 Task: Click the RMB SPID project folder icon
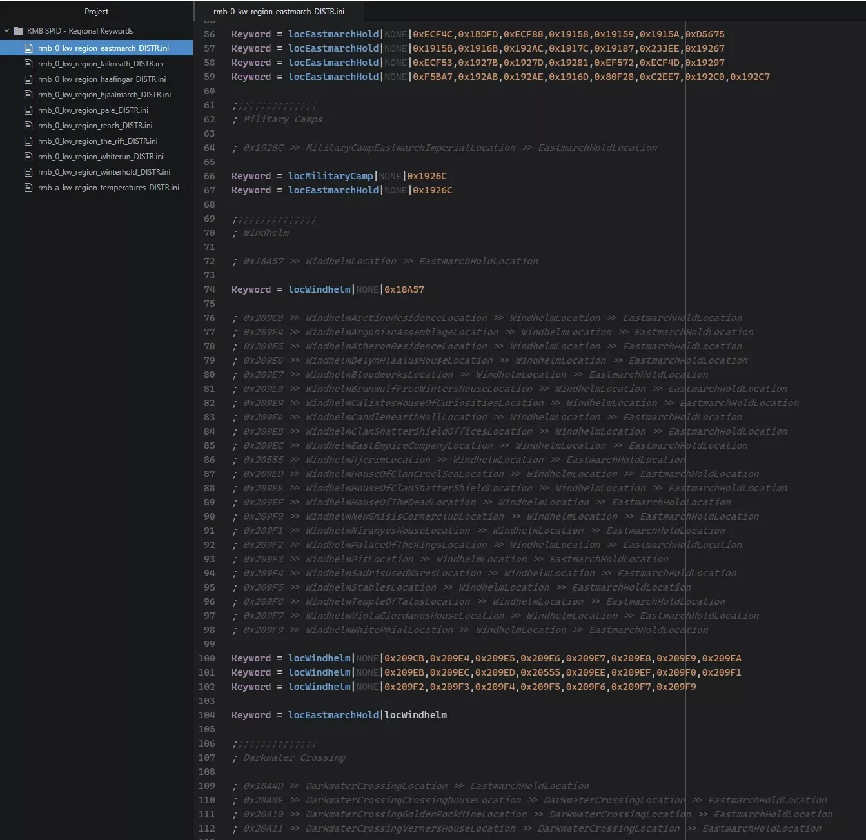pyautogui.click(x=18, y=30)
